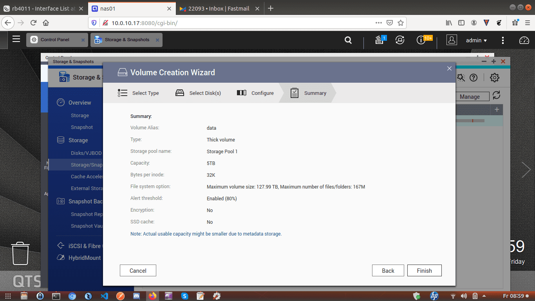The width and height of the screenshot is (535, 301).
Task: Open the Skype icon in the taskbar
Action: [184, 296]
